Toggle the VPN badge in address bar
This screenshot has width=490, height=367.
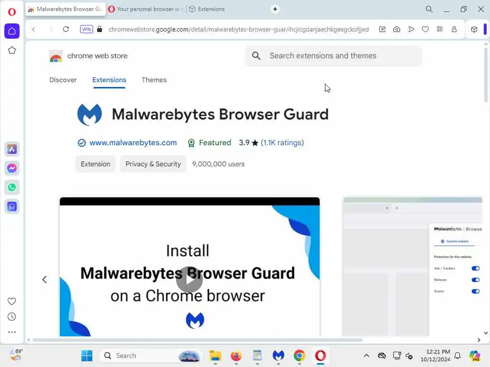[x=86, y=29]
